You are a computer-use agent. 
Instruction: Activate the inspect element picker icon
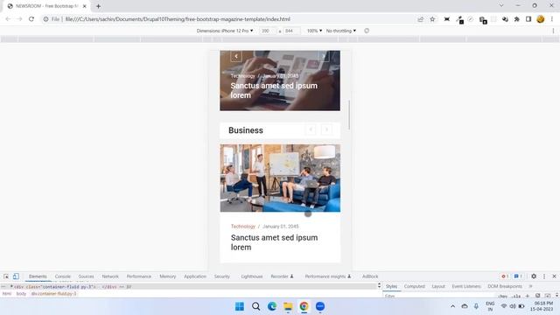pos(6,276)
